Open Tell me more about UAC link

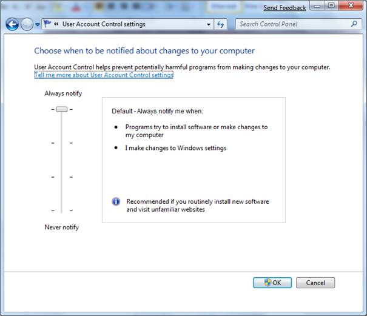click(x=104, y=75)
